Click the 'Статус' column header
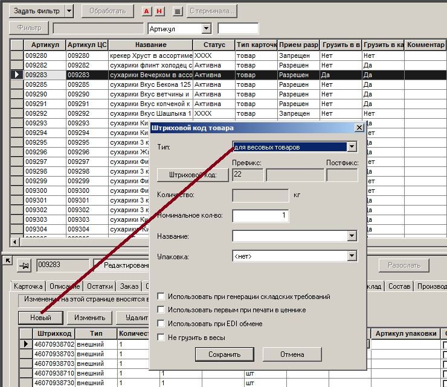Screen dimensions: 447x387 [x=214, y=45]
